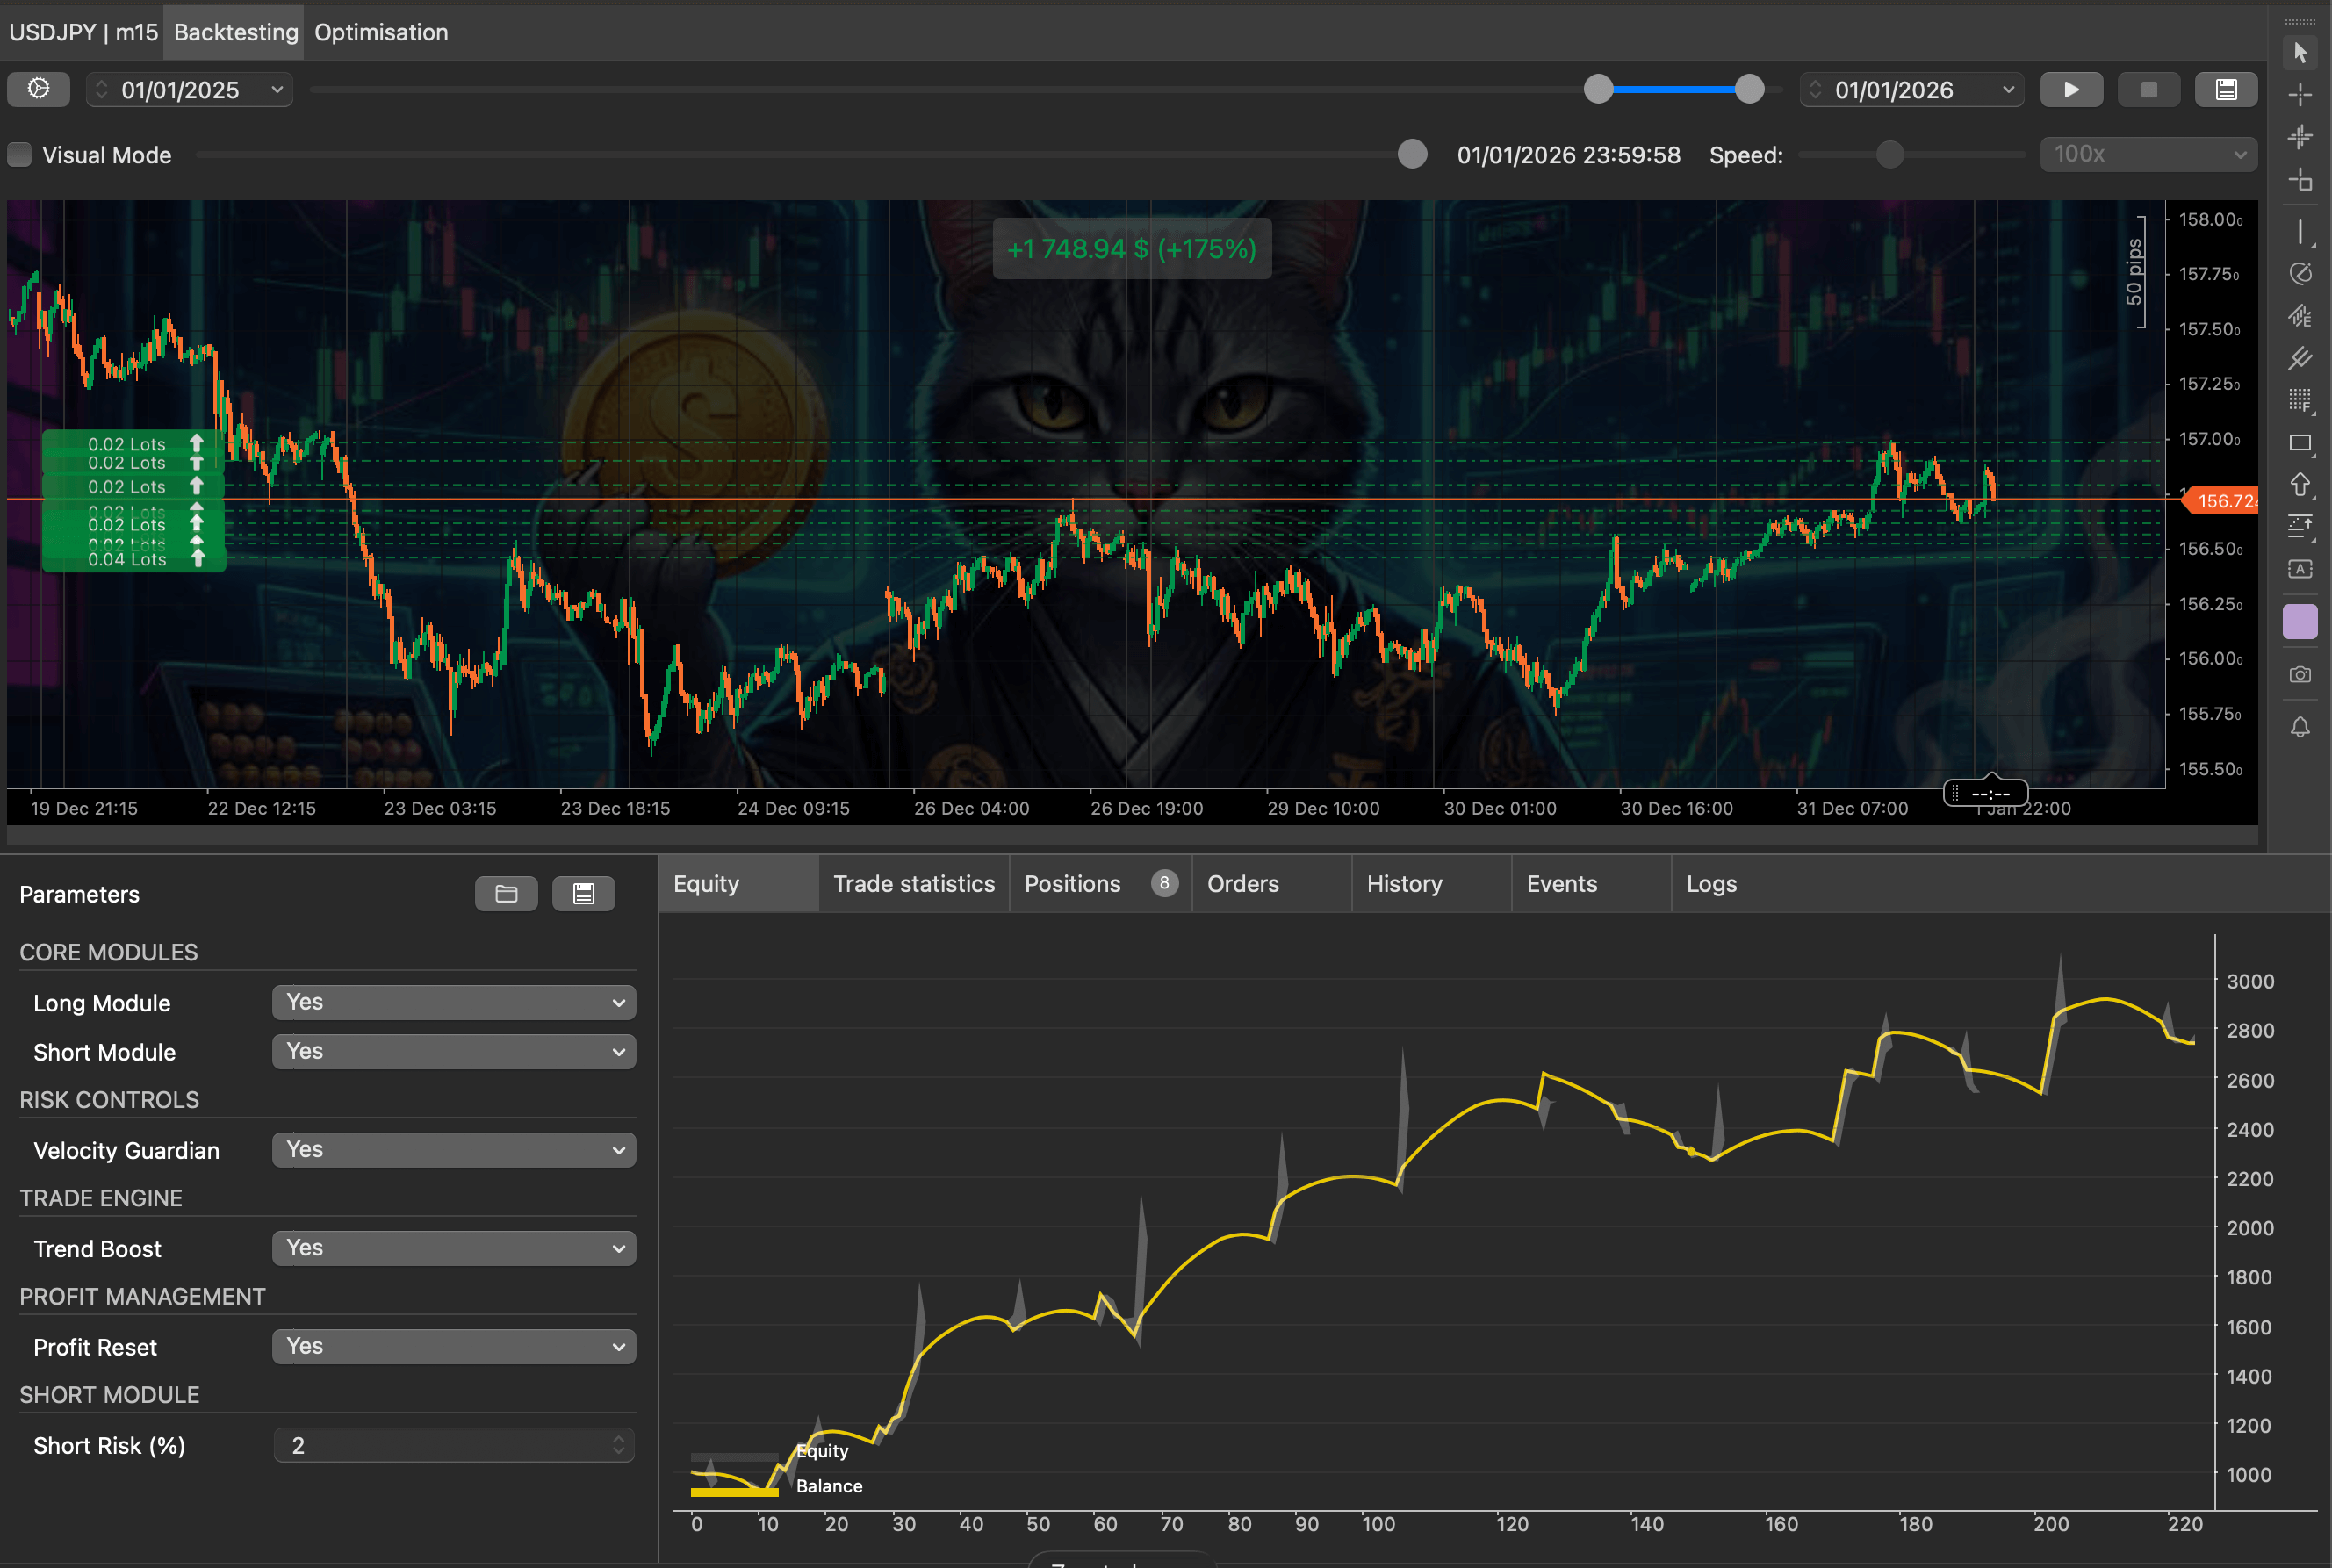The image size is (2332, 1568).
Task: Take a chart screenshot with camera tool
Action: tap(2300, 674)
